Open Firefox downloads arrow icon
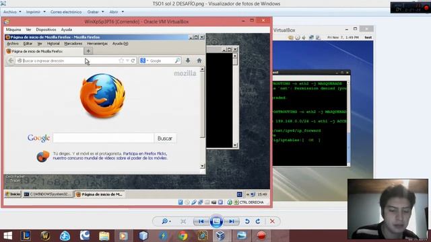This screenshot has height=242, width=431. [188, 61]
